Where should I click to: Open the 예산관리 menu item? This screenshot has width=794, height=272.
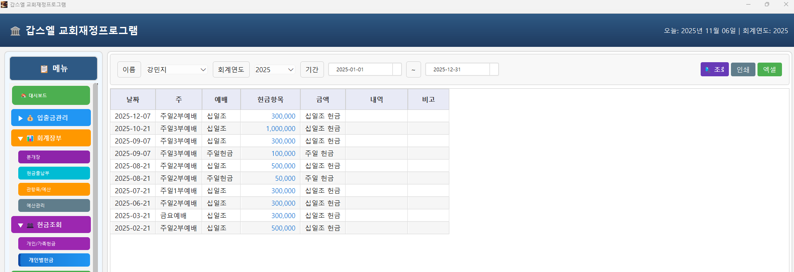[54, 206]
